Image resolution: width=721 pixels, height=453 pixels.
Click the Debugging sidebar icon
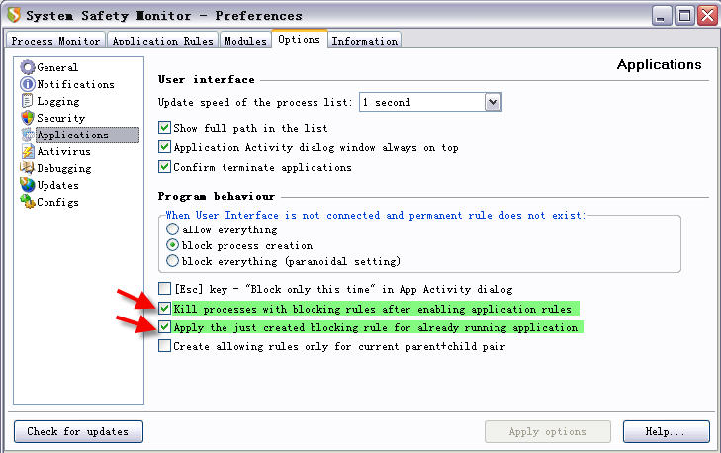(x=27, y=168)
